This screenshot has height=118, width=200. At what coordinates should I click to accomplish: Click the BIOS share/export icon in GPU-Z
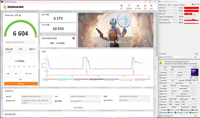coord(191,78)
